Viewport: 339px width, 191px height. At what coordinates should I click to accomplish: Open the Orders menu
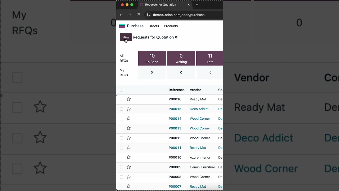[154, 26]
